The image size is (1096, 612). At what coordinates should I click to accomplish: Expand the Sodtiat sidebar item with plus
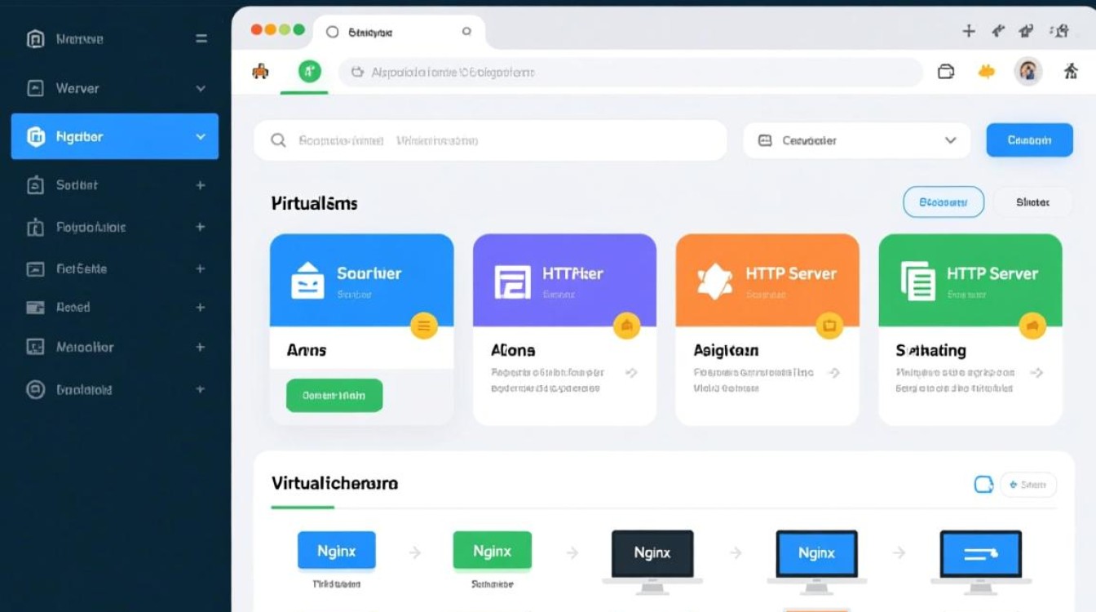201,185
